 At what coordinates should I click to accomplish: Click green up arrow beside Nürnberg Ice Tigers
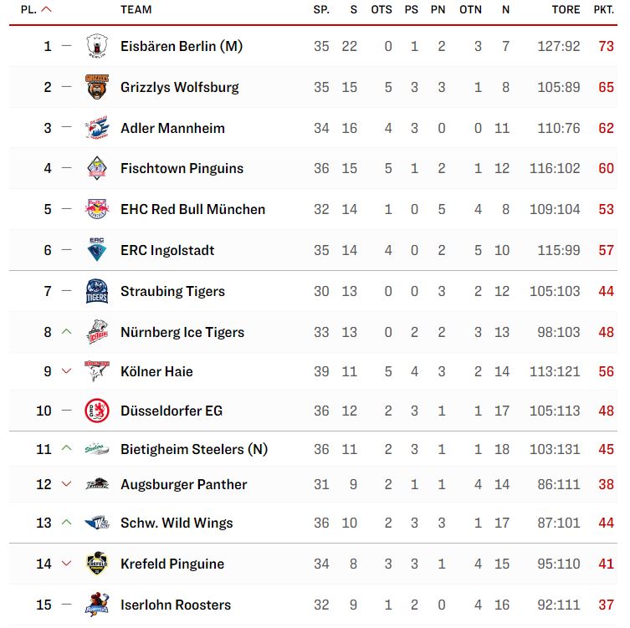pos(67,332)
